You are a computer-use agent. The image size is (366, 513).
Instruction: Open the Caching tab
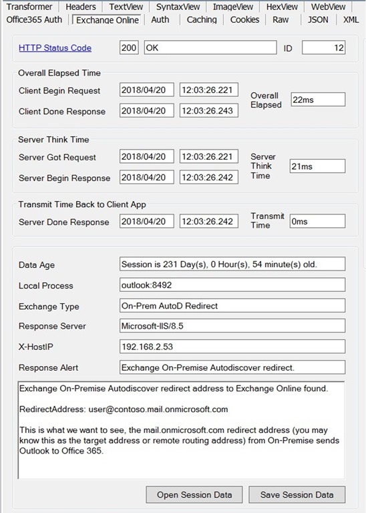point(202,19)
